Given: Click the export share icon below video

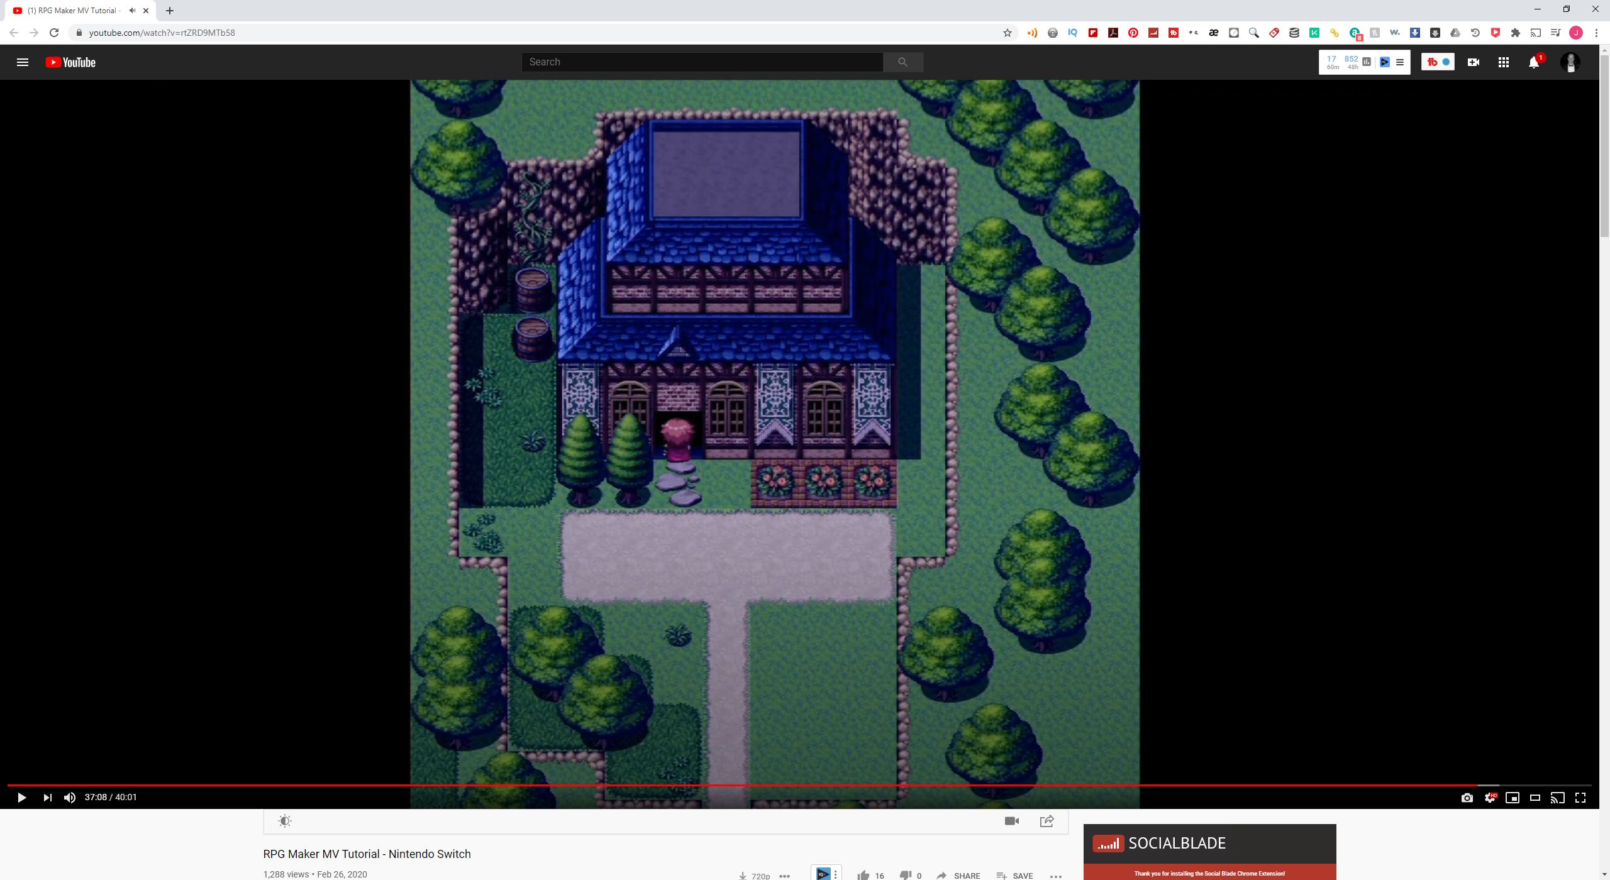Looking at the screenshot, I should point(1047,821).
